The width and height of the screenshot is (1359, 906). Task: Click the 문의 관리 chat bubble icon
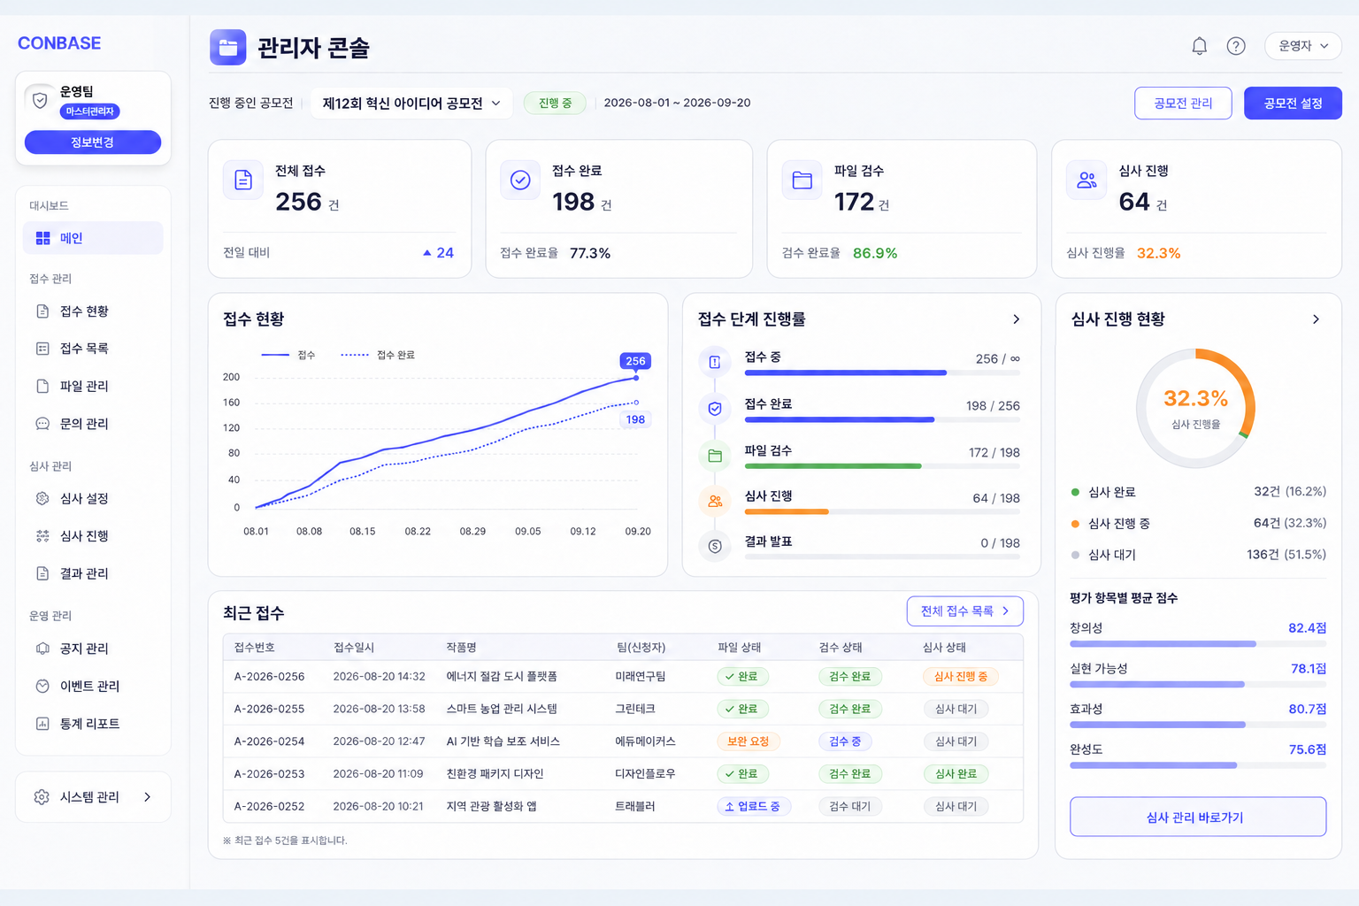click(x=42, y=424)
